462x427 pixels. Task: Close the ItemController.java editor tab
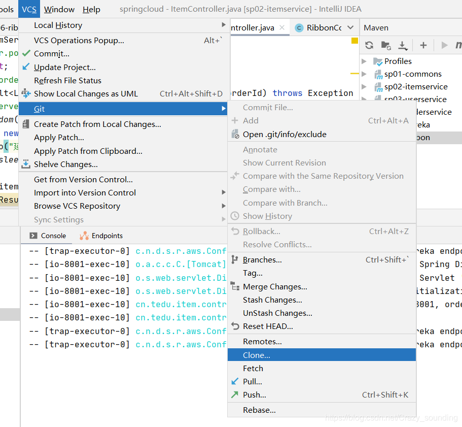pyautogui.click(x=282, y=27)
